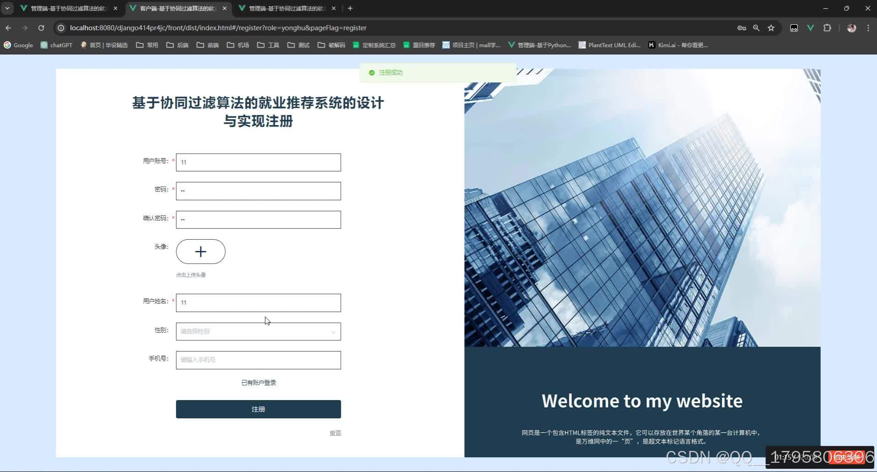The width and height of the screenshot is (877, 472).
Task: Click the browser back arrow
Action: [x=8, y=28]
